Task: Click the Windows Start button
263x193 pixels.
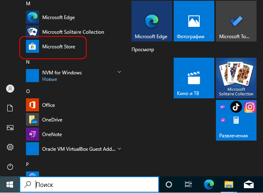Action: (10, 184)
